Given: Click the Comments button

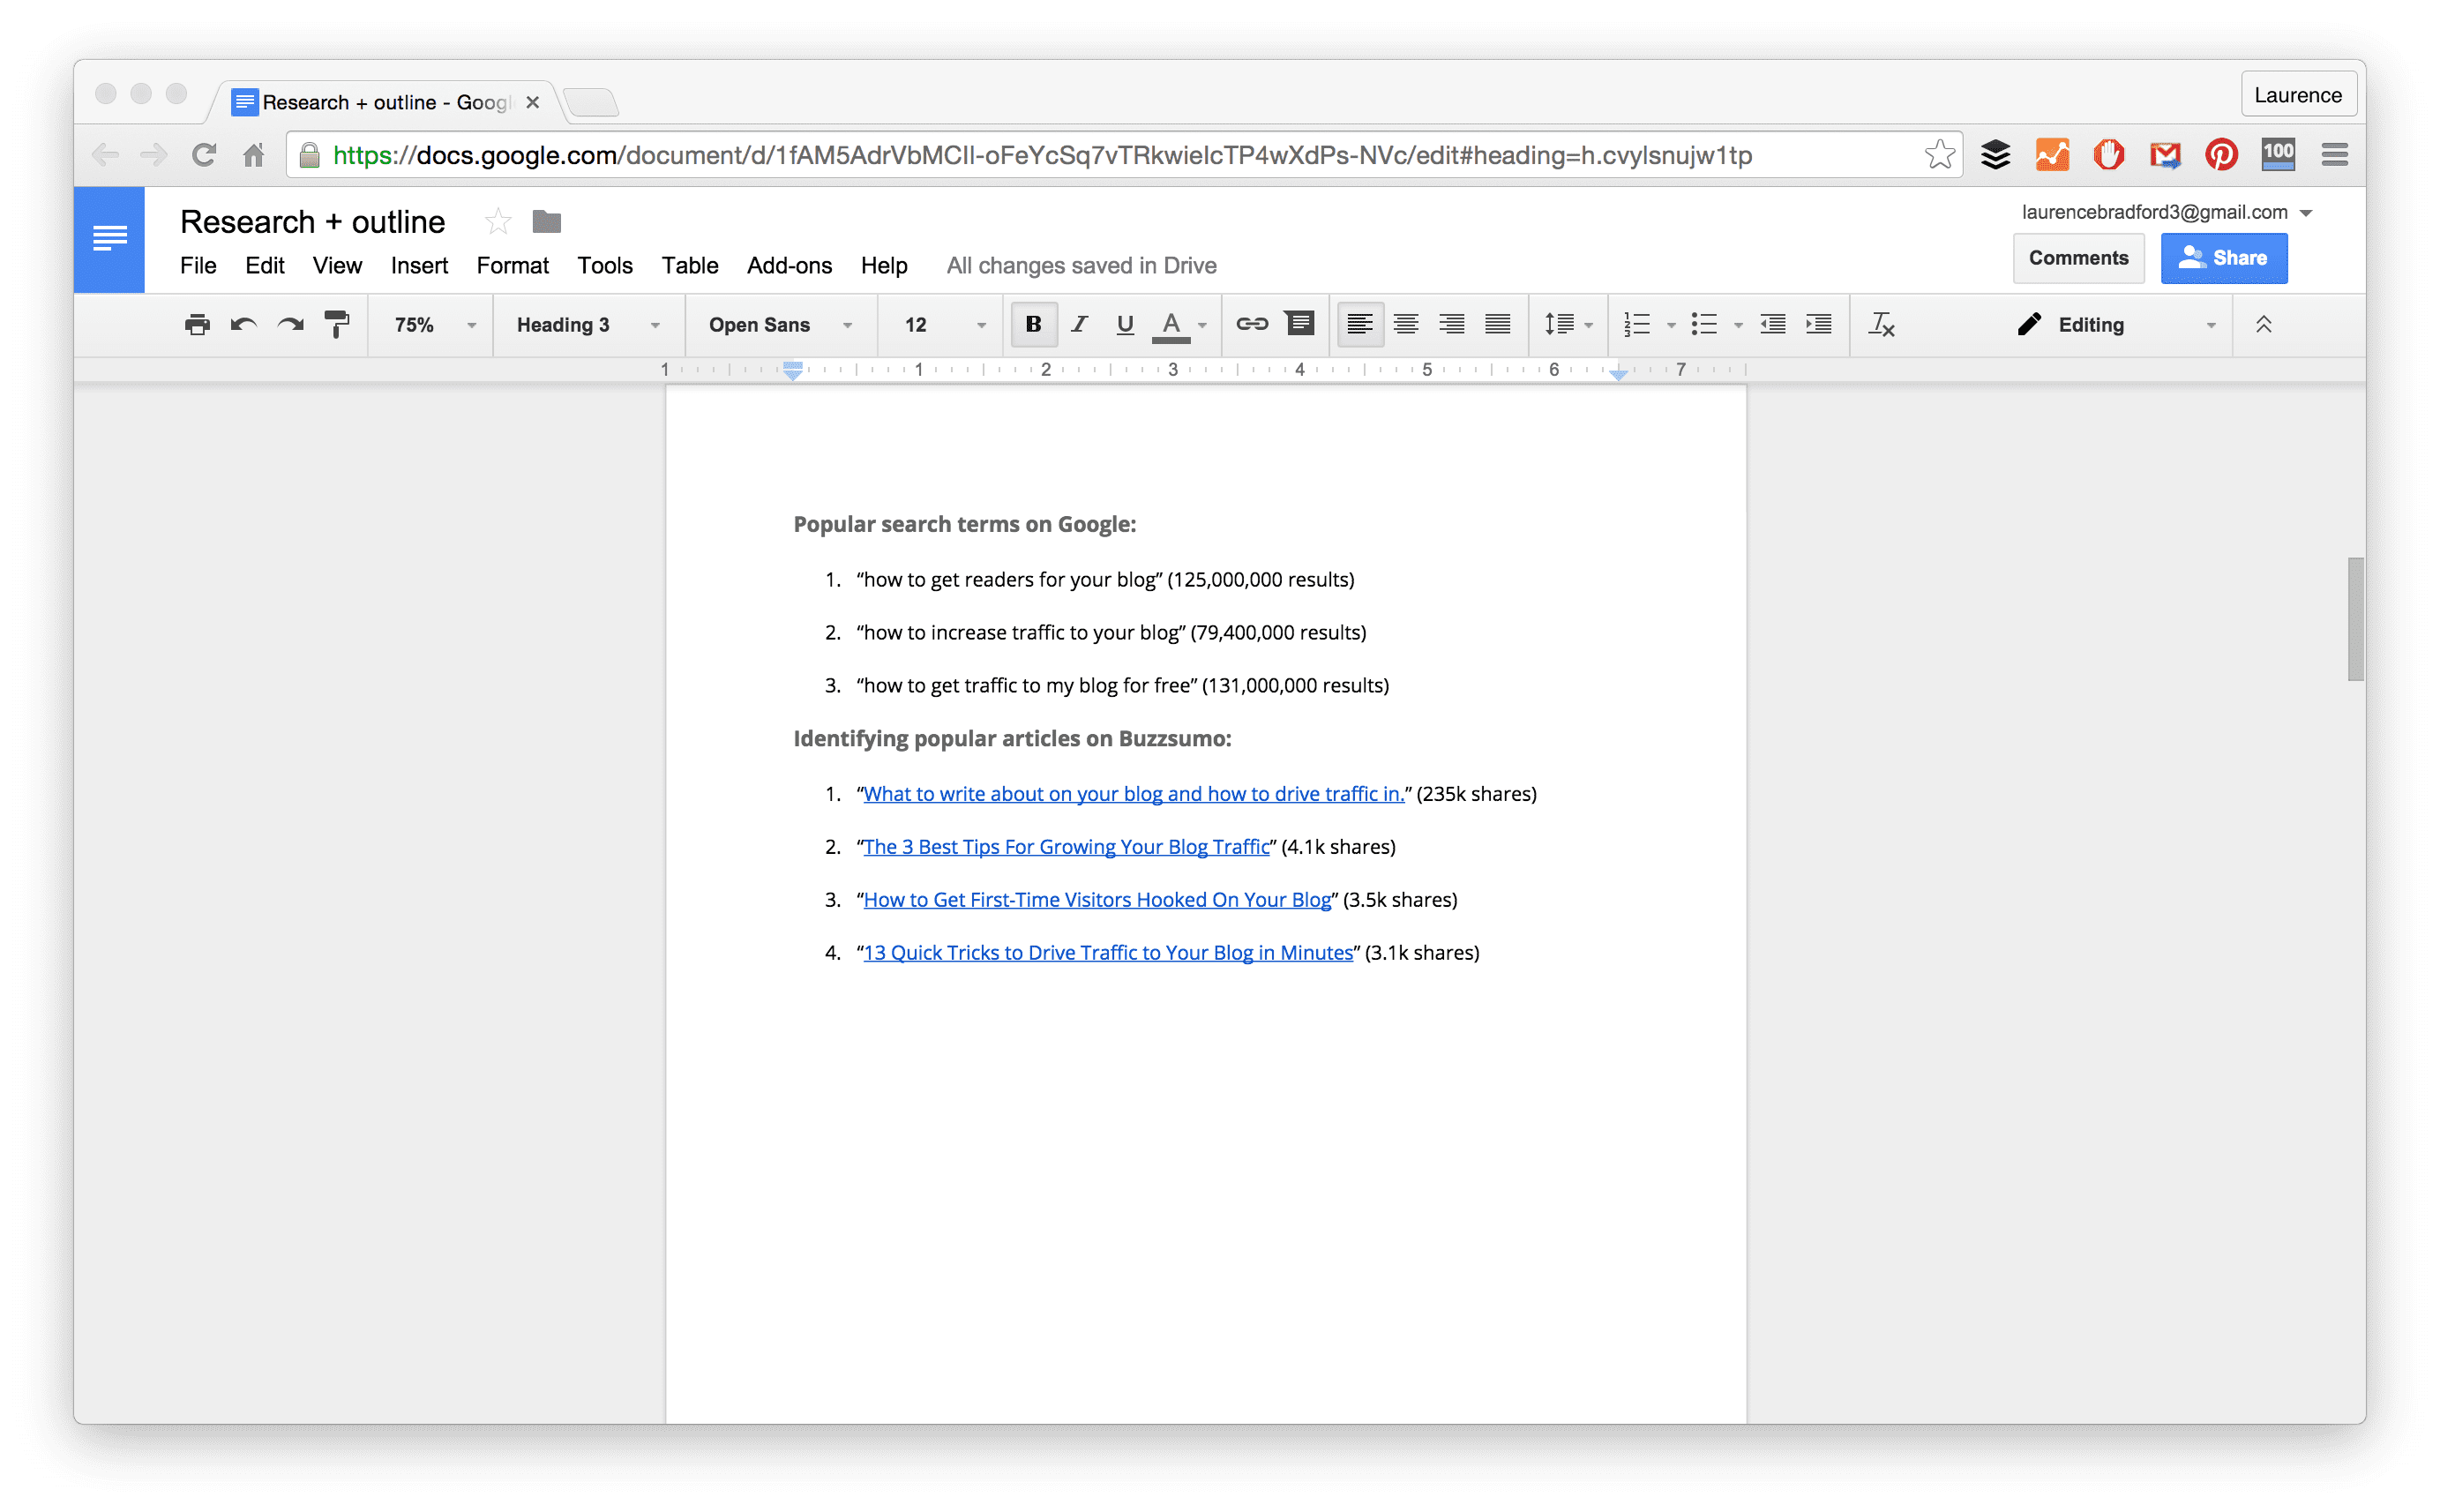Looking at the screenshot, I should coord(2078,258).
